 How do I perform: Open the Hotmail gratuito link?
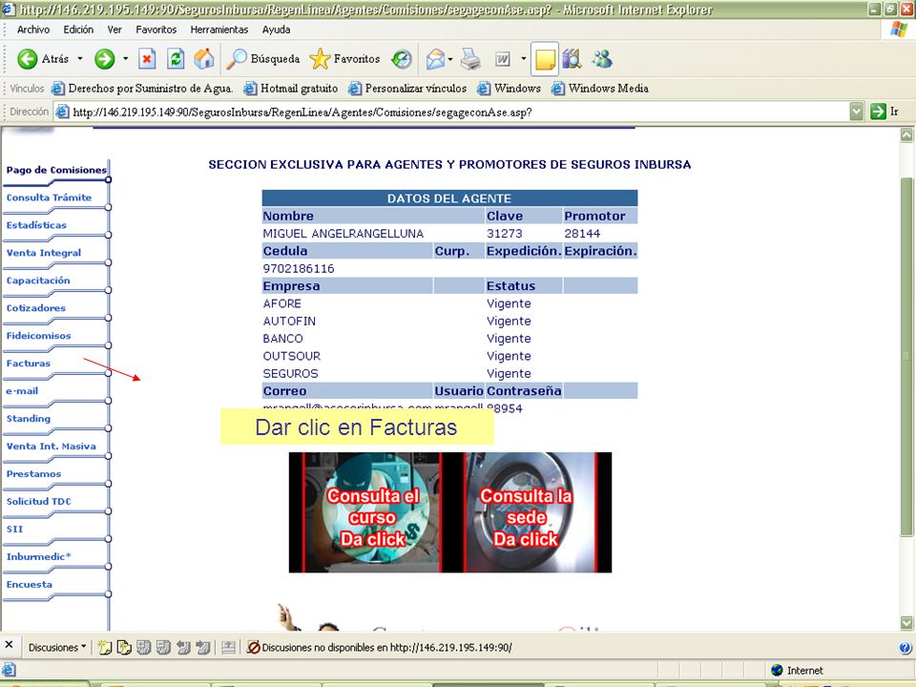291,88
